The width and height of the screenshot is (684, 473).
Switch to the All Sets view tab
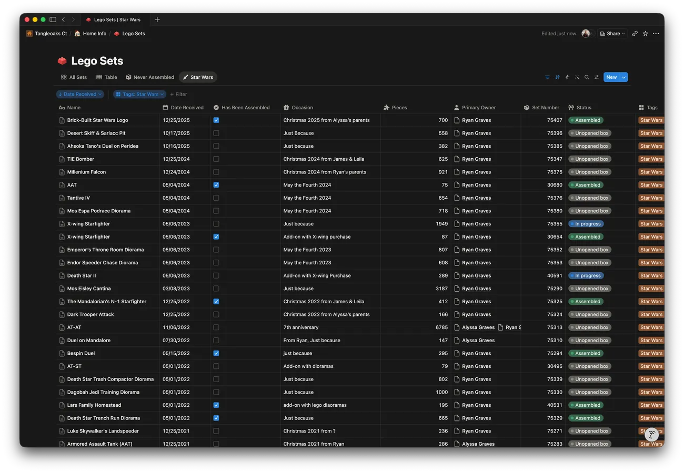pyautogui.click(x=74, y=77)
